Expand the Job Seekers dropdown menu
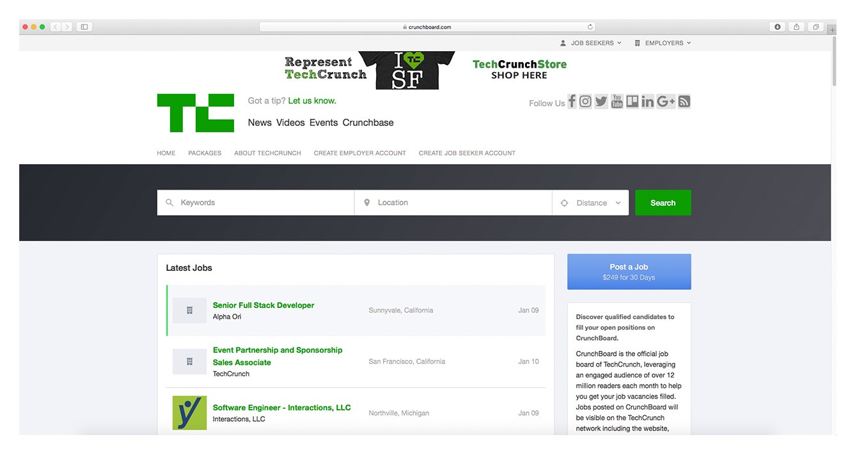Viewport: 857px width, 460px height. click(x=591, y=43)
